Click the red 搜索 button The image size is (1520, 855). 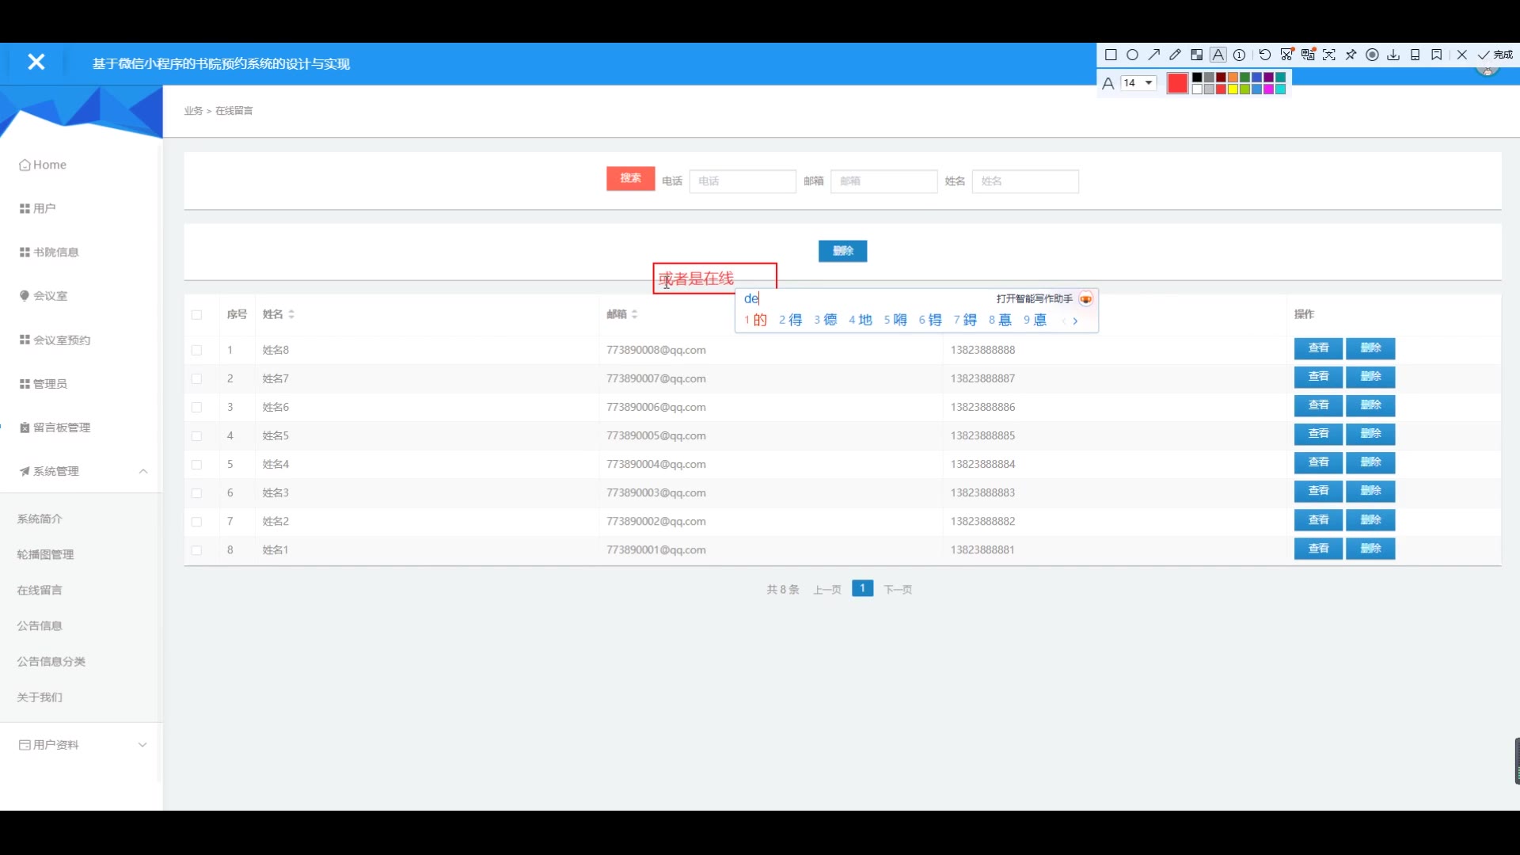[630, 178]
